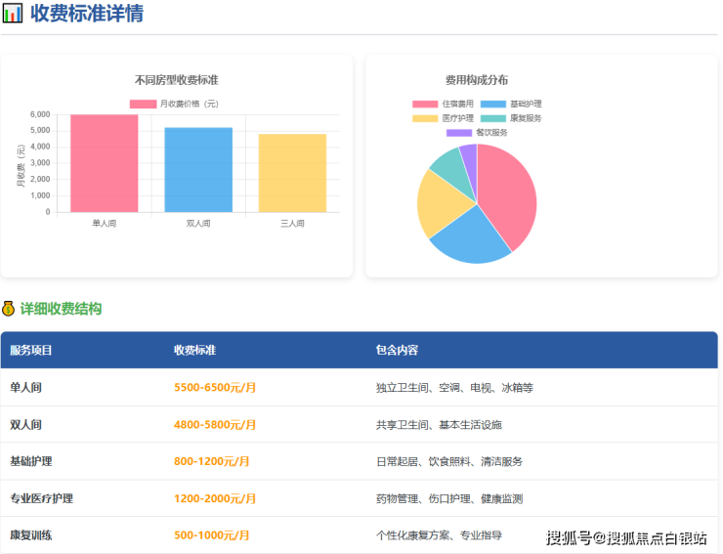The image size is (723, 554).
Task: Click the 包含内容 column header
Action: point(397,350)
